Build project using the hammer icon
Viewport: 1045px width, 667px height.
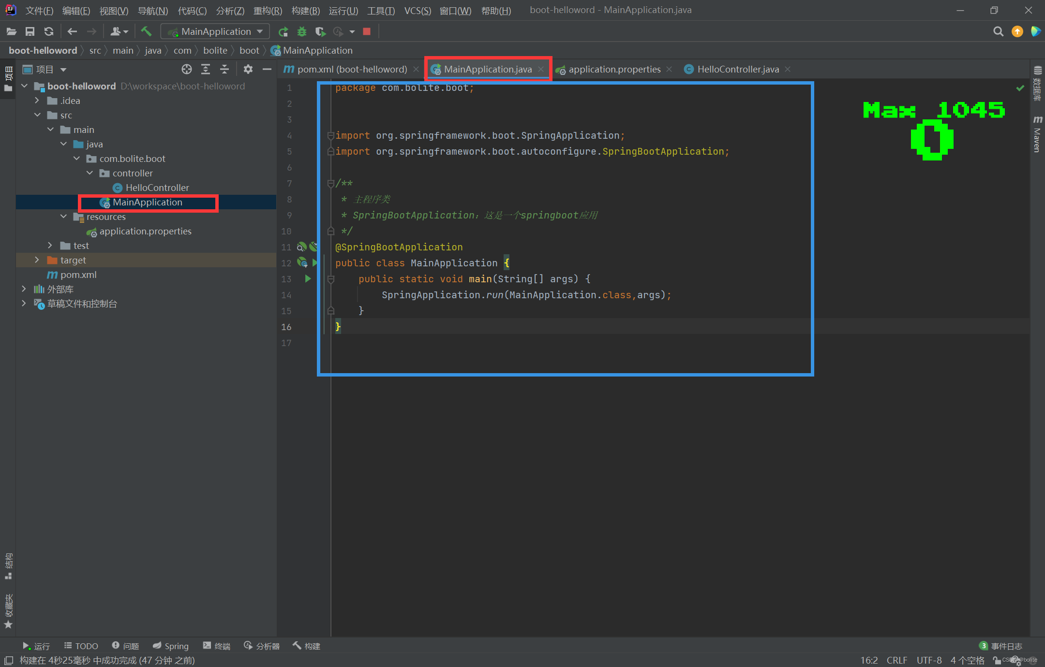tap(146, 32)
